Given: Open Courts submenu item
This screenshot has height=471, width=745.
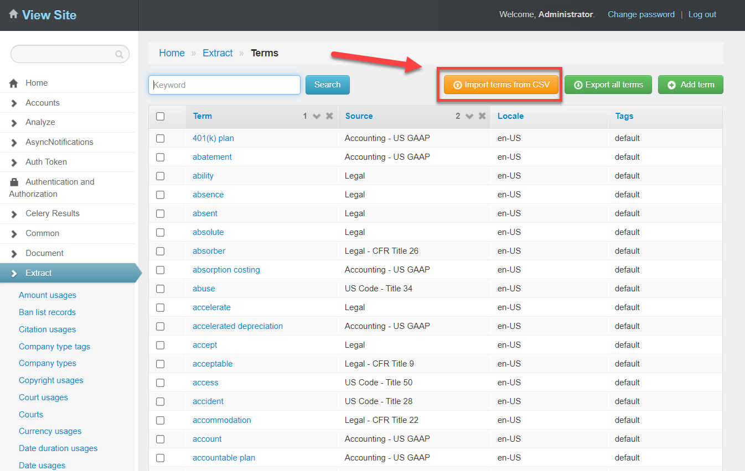Looking at the screenshot, I should (x=31, y=415).
